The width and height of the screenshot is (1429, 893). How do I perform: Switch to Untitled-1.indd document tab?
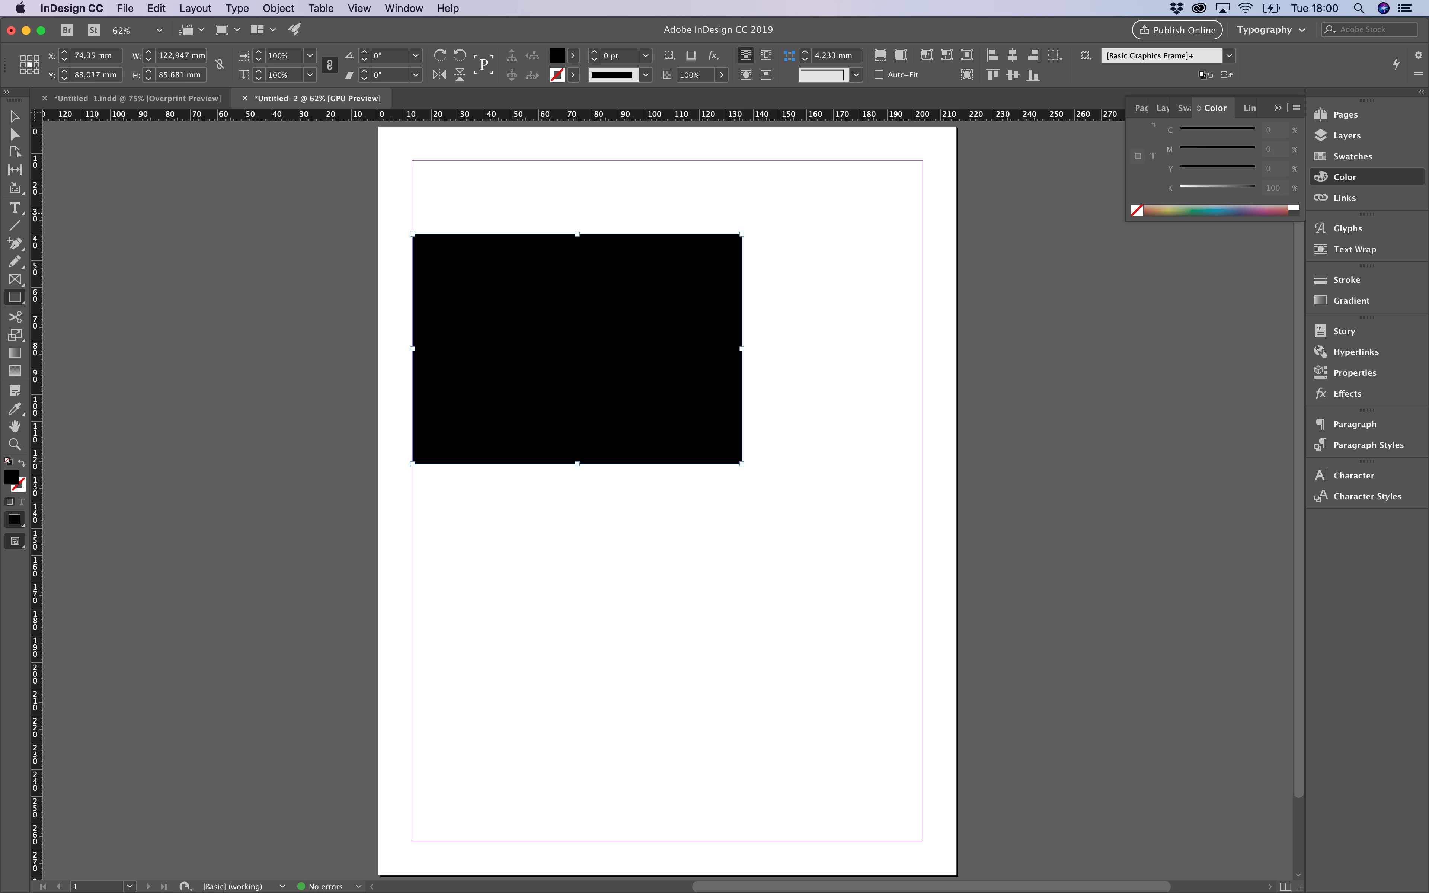point(137,98)
